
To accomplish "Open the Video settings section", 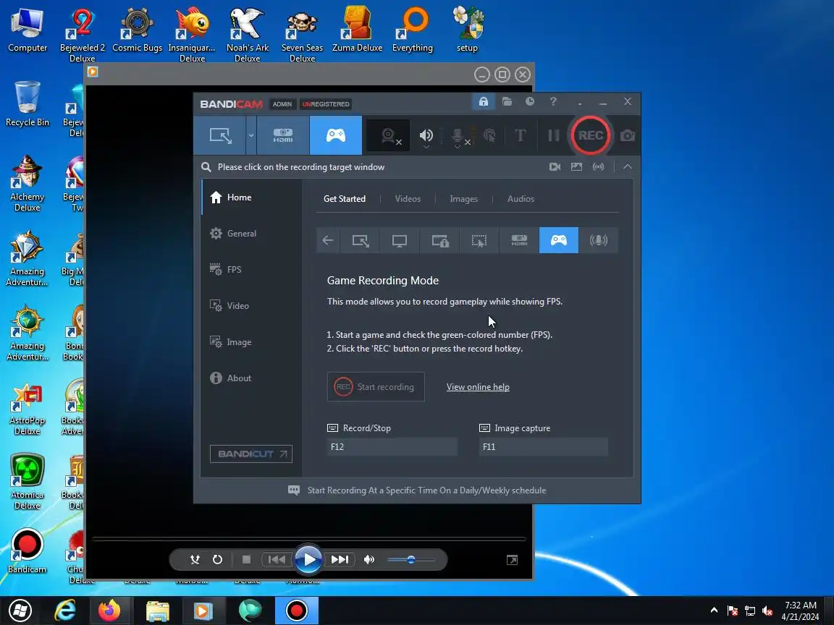I will point(252,305).
